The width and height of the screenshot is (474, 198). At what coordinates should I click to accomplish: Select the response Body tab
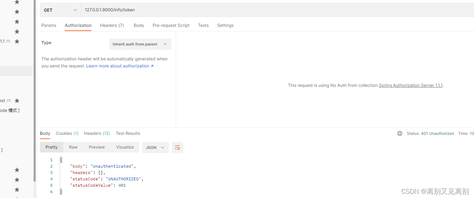tap(45, 133)
